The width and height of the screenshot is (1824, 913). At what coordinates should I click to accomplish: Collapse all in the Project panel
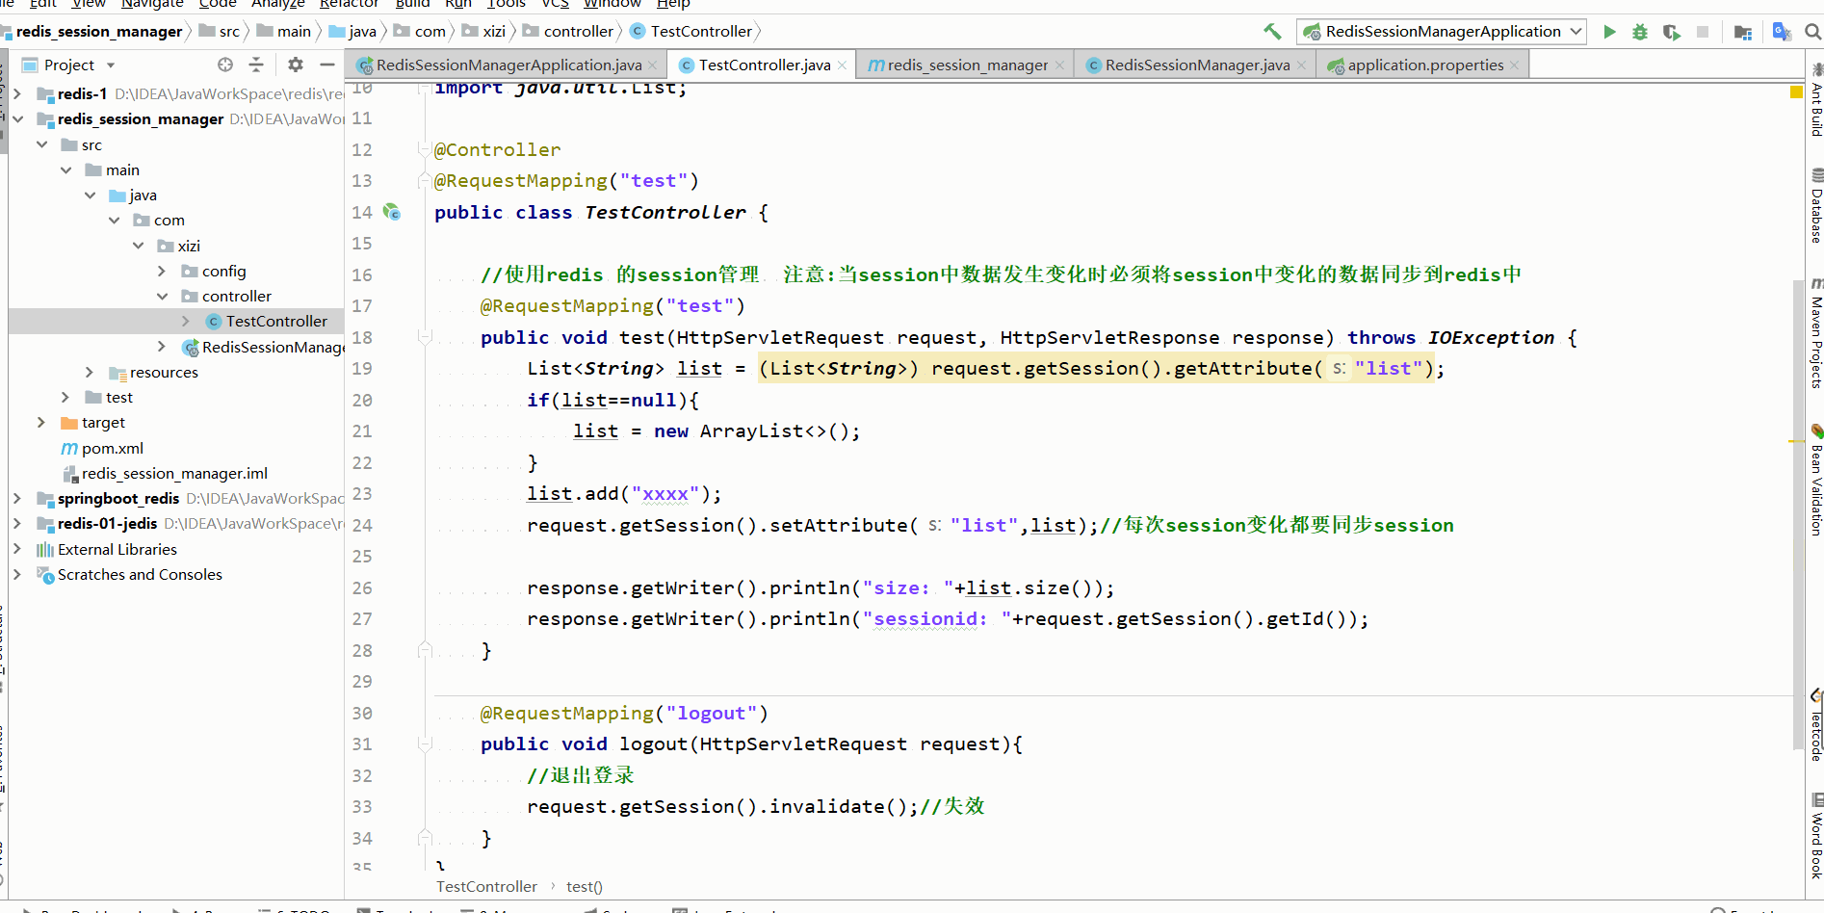256,65
